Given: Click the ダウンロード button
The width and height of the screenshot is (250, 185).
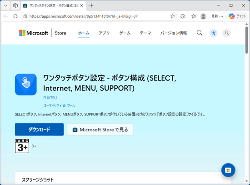Looking at the screenshot, I should (x=39, y=130).
